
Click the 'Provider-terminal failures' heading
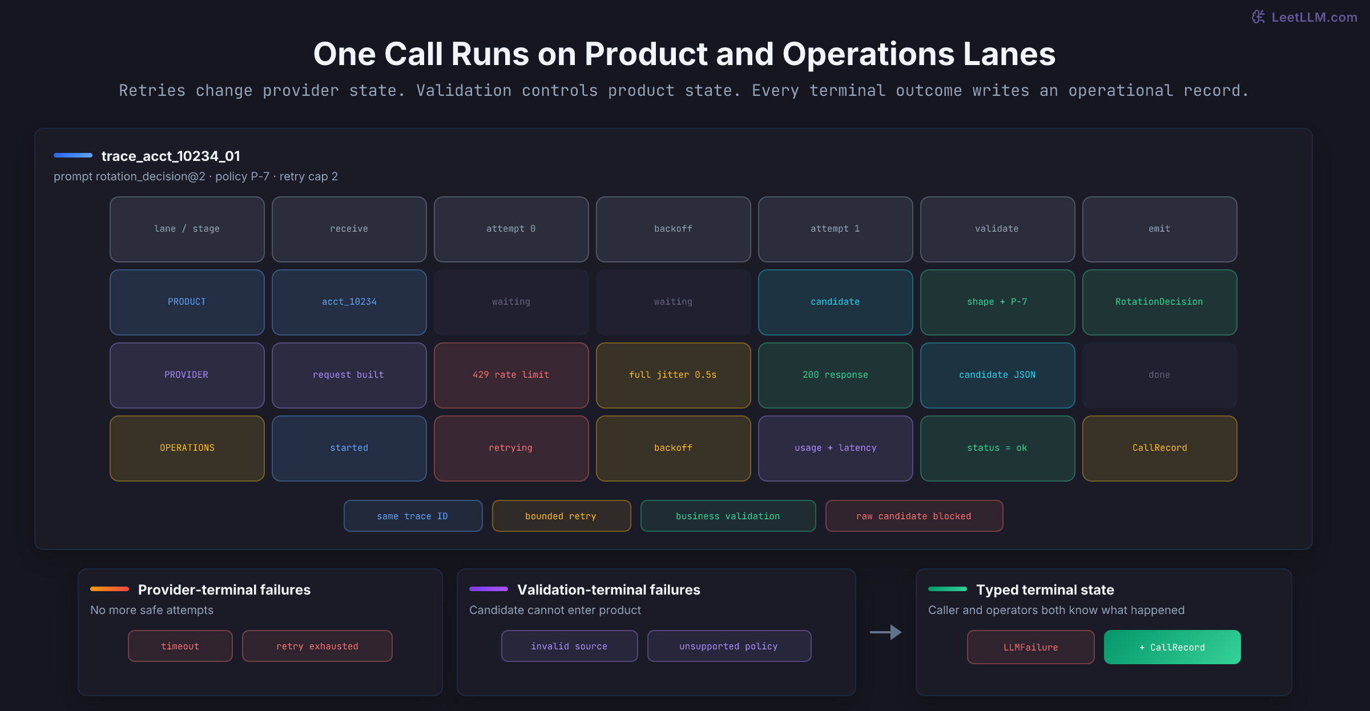[x=224, y=589]
